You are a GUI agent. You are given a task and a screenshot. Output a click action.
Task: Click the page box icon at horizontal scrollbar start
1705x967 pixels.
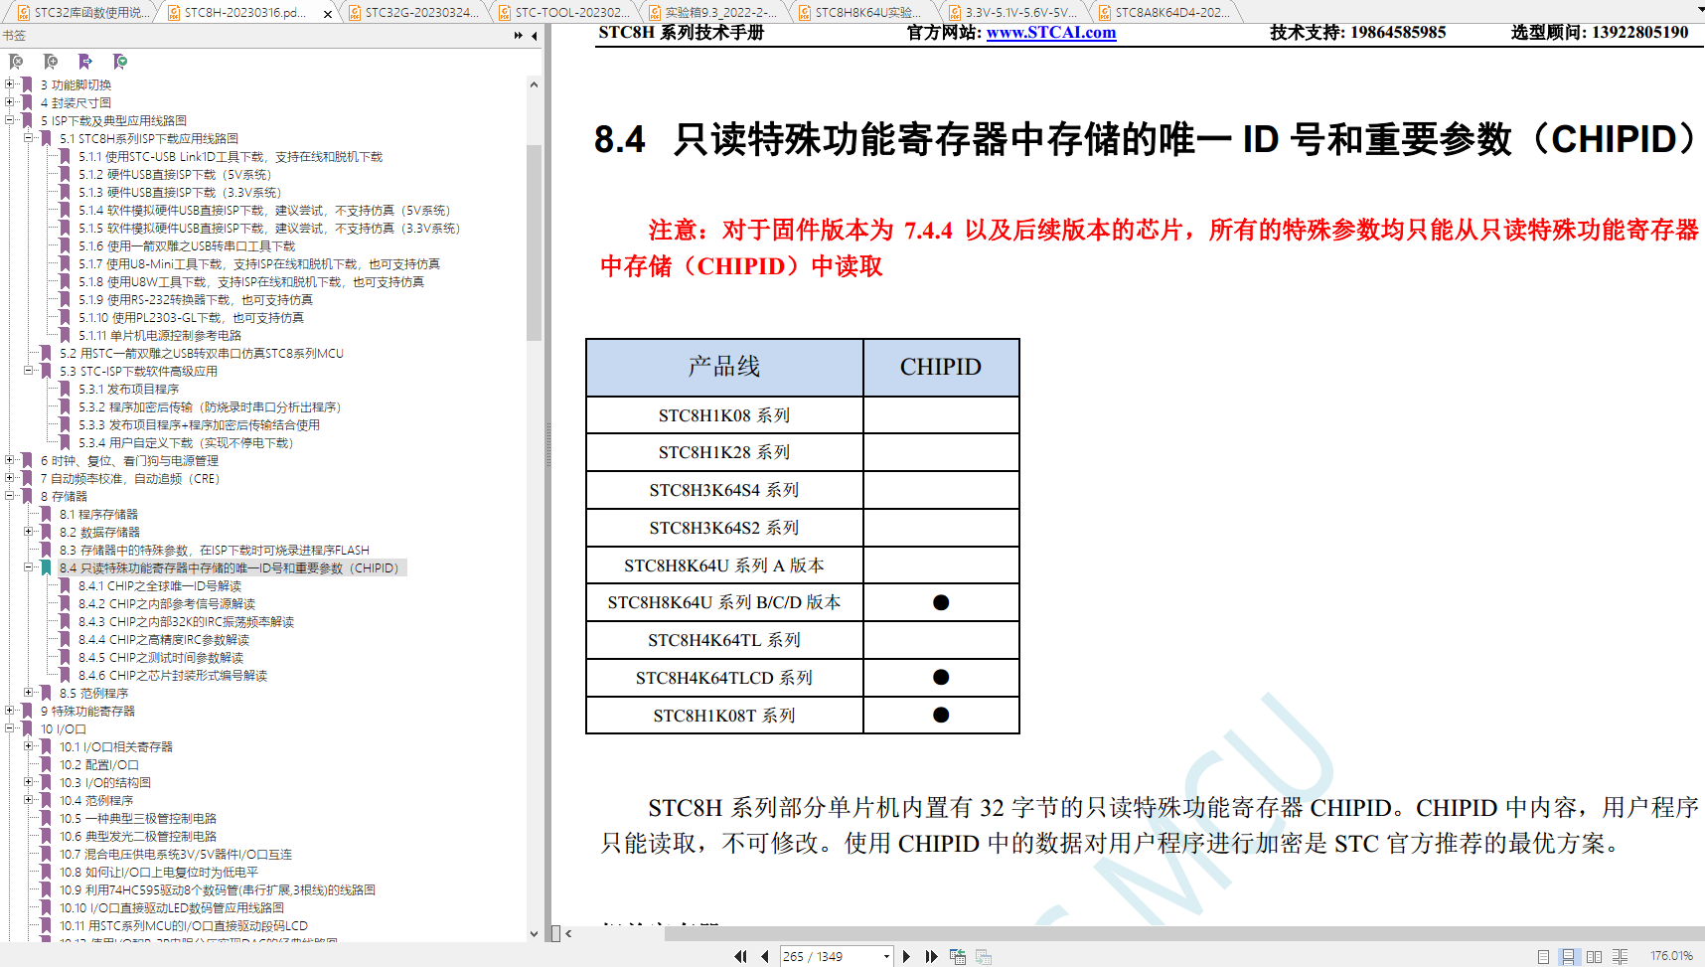(556, 933)
